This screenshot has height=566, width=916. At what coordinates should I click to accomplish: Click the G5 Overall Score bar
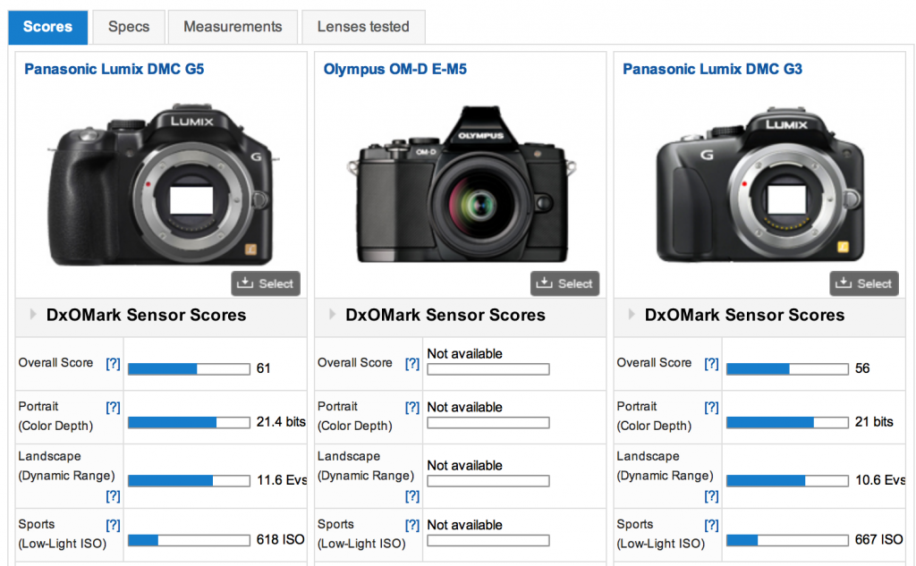click(x=189, y=368)
